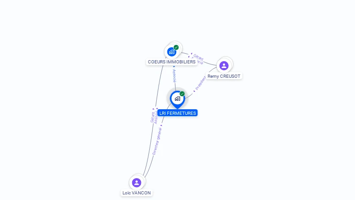Click green check badge on COEURS IMMOBILIERS
This screenshot has width=355, height=200.
pos(176,47)
